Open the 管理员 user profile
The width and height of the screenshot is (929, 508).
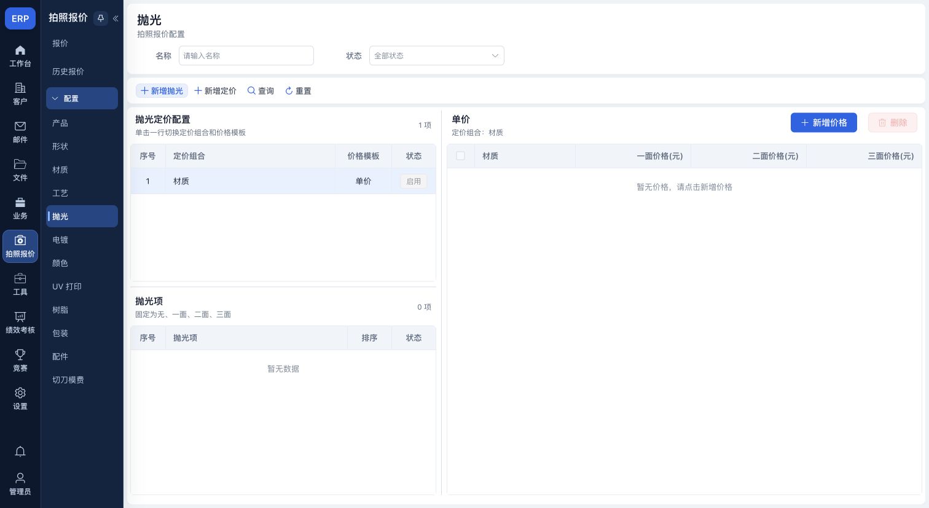pos(20,483)
